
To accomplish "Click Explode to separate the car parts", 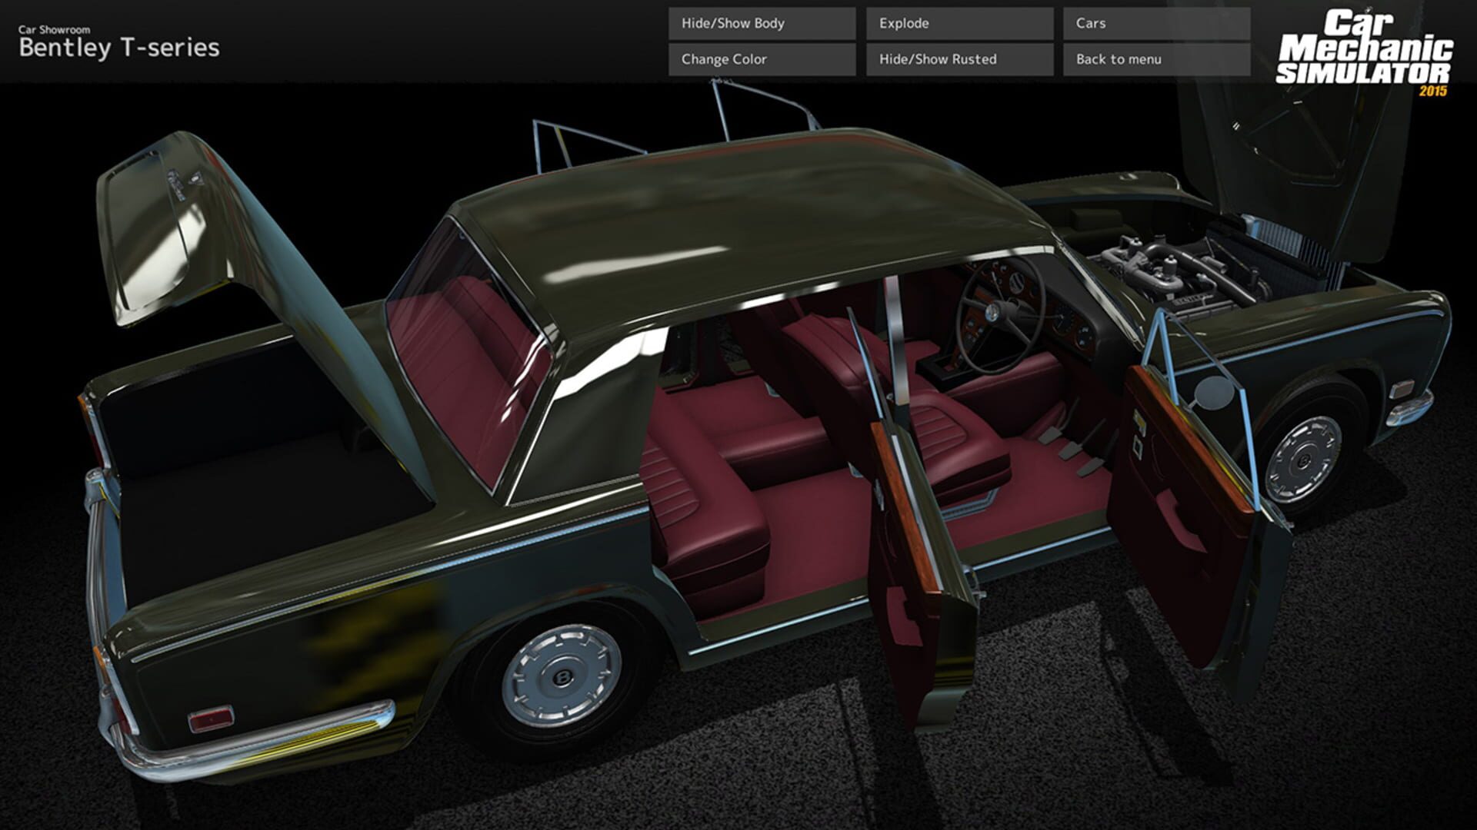I will (x=957, y=24).
